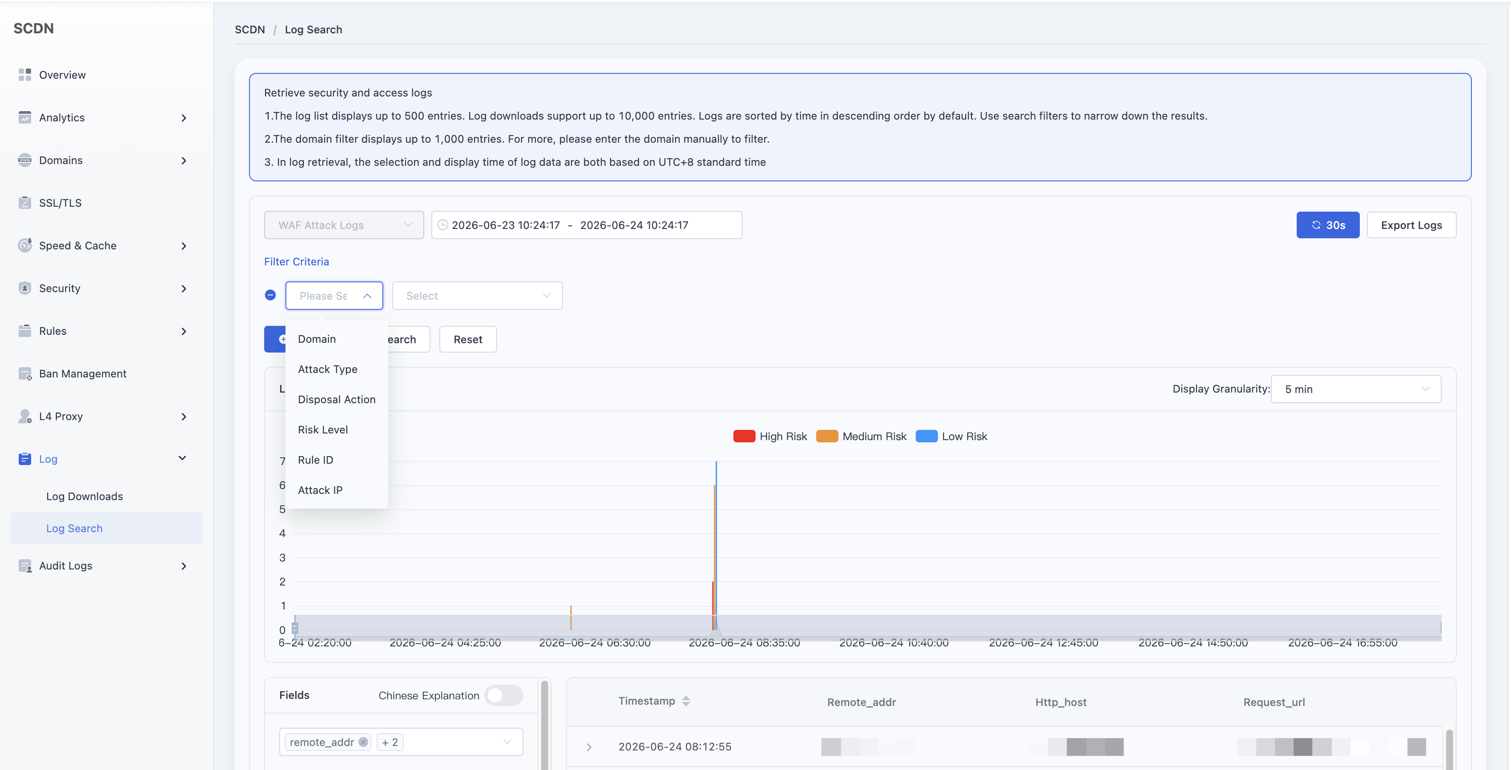1511x770 pixels.
Task: Click the chart time range slider handle
Action: tap(295, 627)
